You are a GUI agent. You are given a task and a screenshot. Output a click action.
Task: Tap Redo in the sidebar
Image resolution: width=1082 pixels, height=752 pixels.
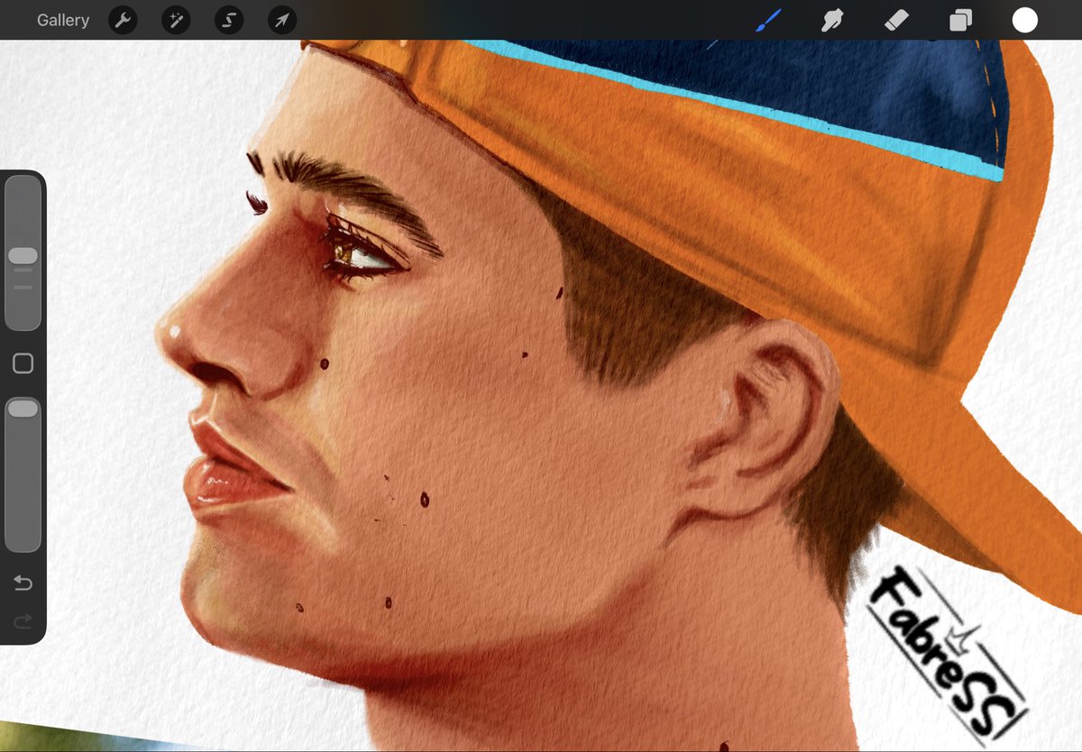[x=23, y=621]
